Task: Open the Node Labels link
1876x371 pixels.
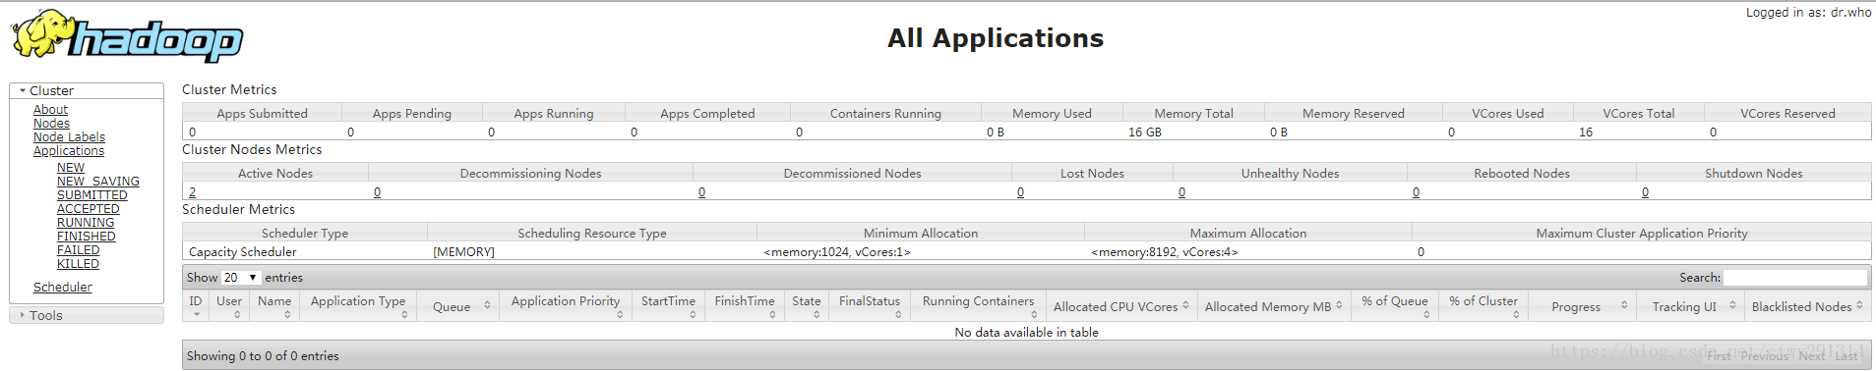Action: (69, 137)
